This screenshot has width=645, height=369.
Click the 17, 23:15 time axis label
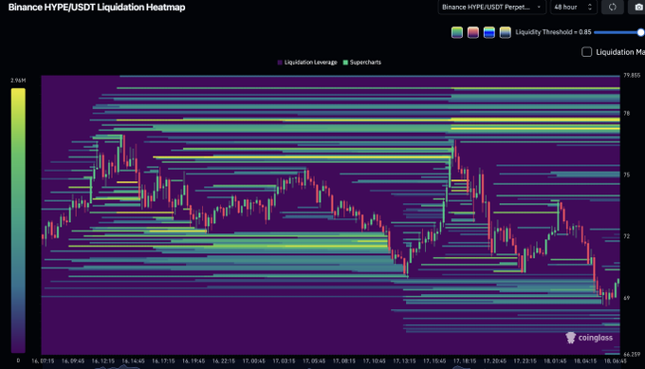(525, 361)
